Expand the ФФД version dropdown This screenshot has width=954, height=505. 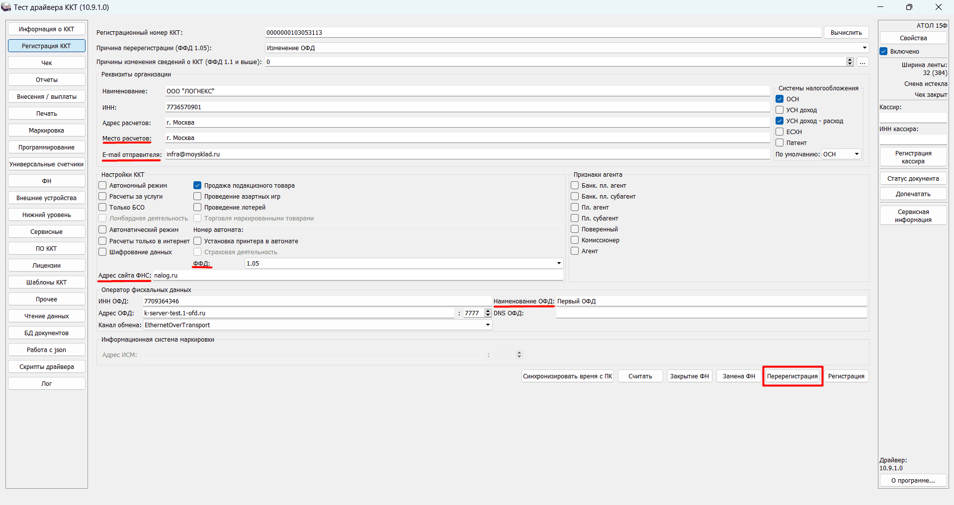559,264
